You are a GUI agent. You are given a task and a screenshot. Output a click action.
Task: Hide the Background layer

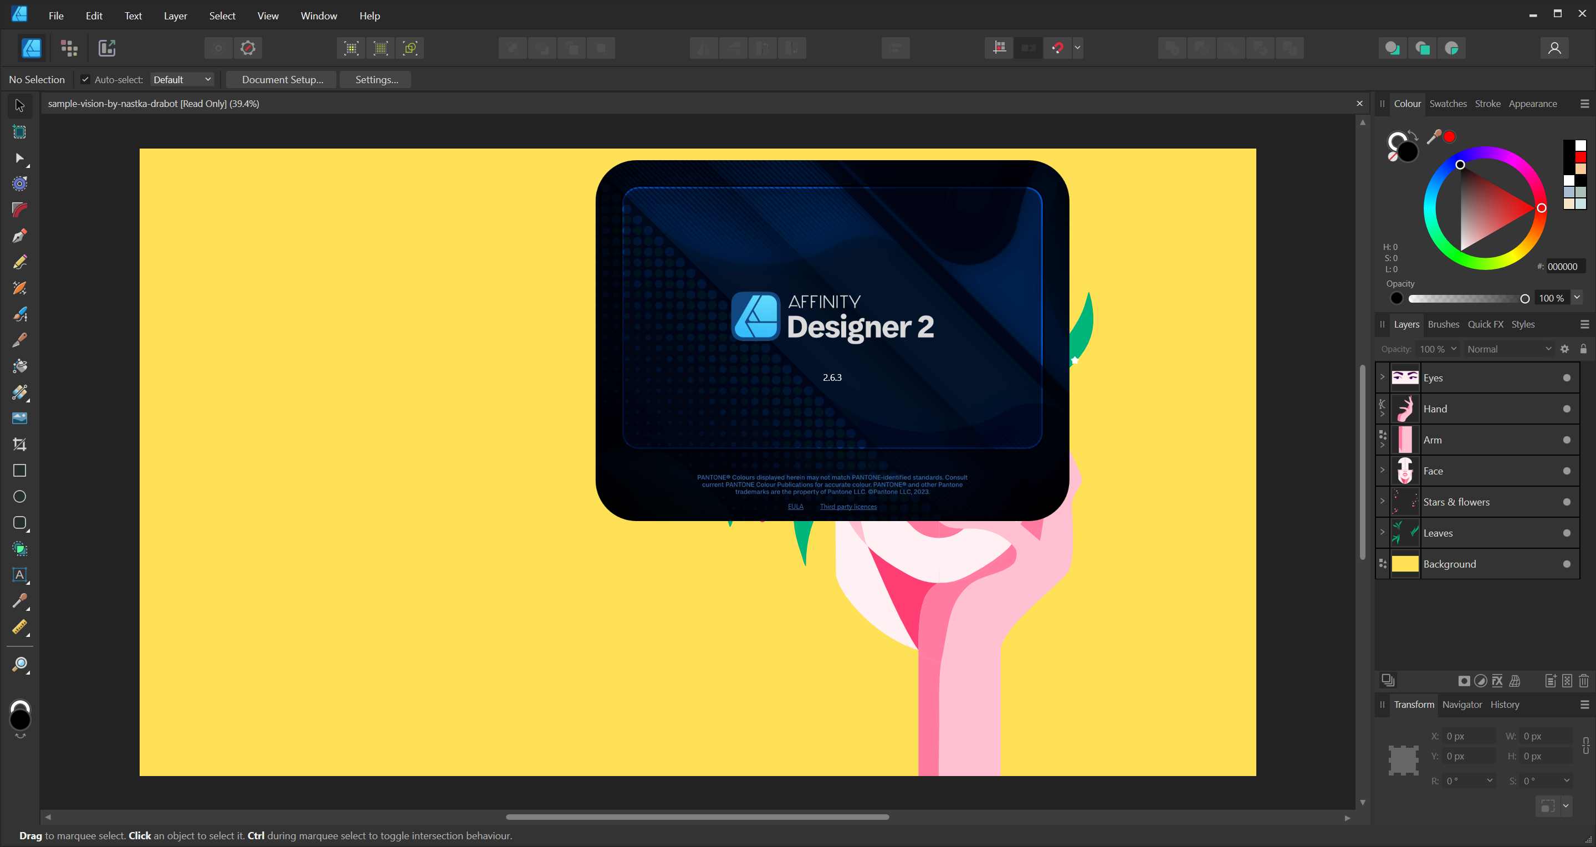tap(1566, 564)
